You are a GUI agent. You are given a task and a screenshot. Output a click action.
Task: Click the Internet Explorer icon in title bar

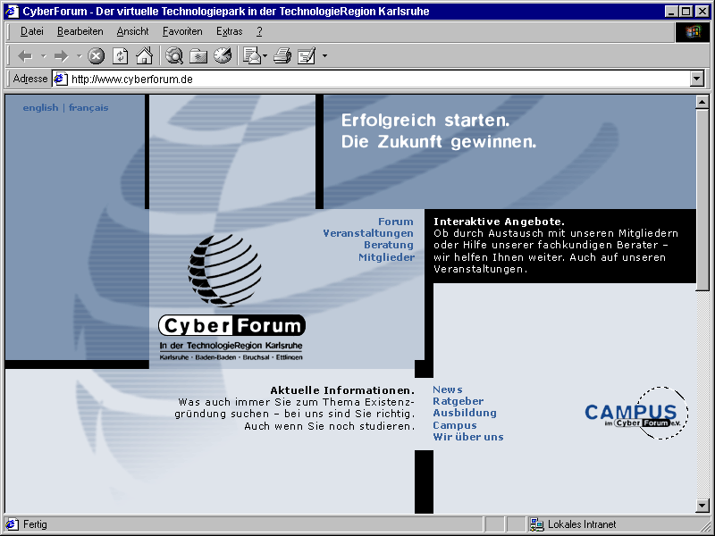(12, 11)
